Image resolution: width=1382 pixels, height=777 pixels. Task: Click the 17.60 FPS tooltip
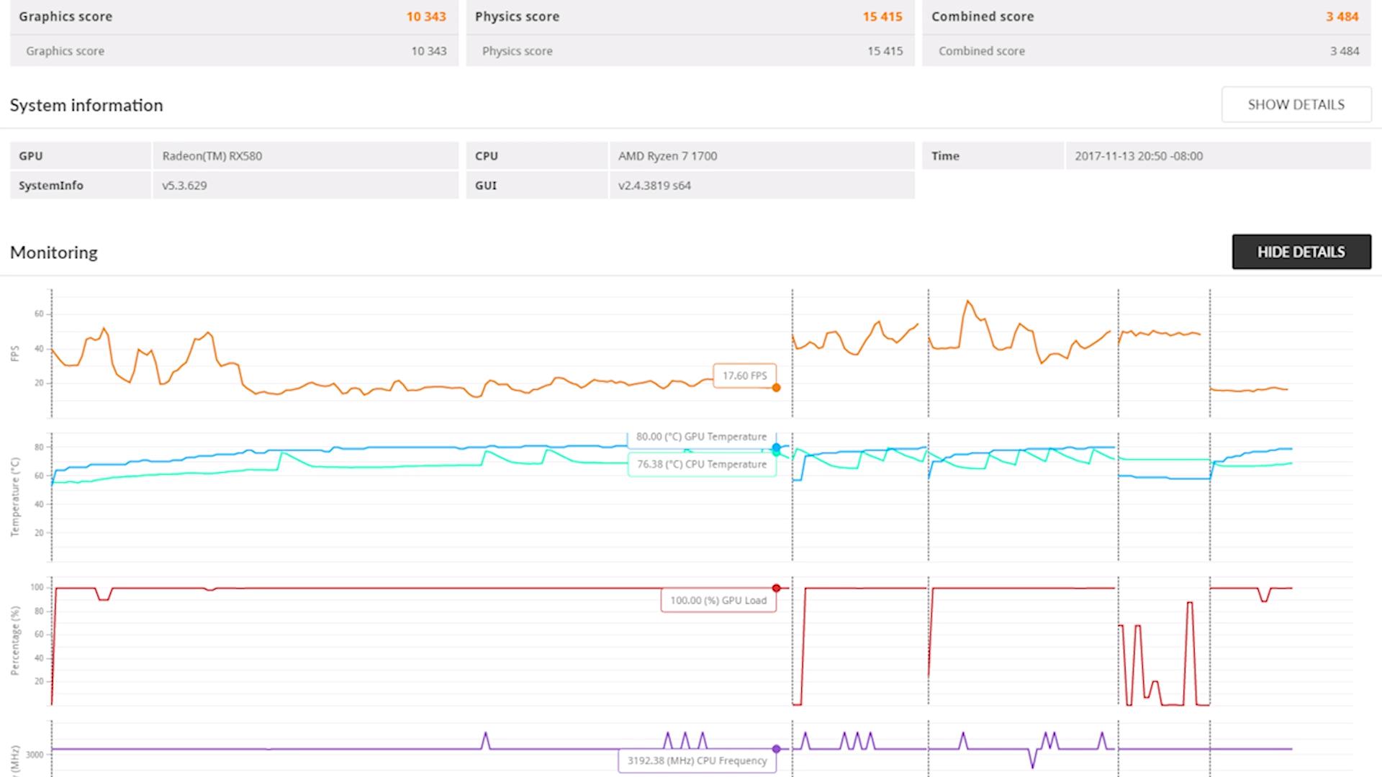(x=744, y=376)
